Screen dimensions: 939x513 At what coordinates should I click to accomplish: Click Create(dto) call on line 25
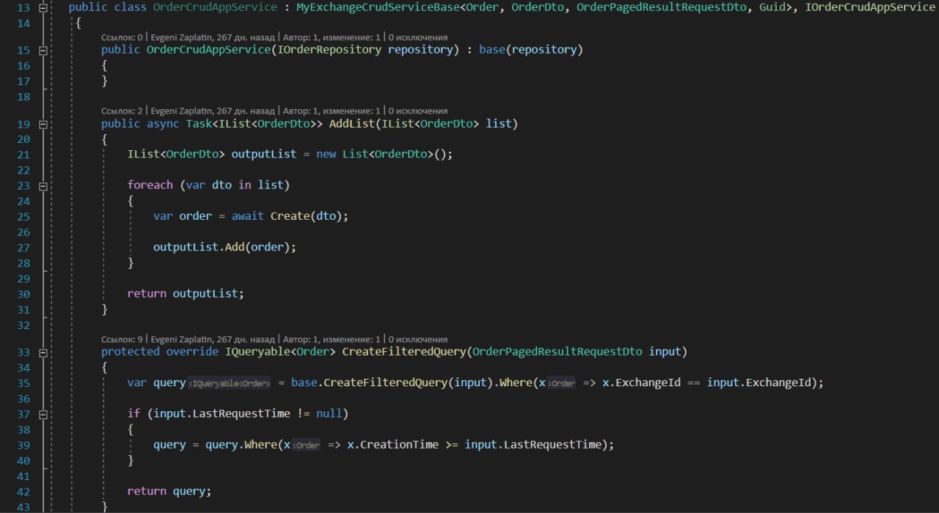(x=306, y=216)
